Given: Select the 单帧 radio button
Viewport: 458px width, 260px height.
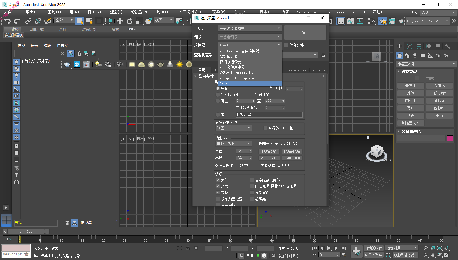Looking at the screenshot, I should click(x=218, y=88).
